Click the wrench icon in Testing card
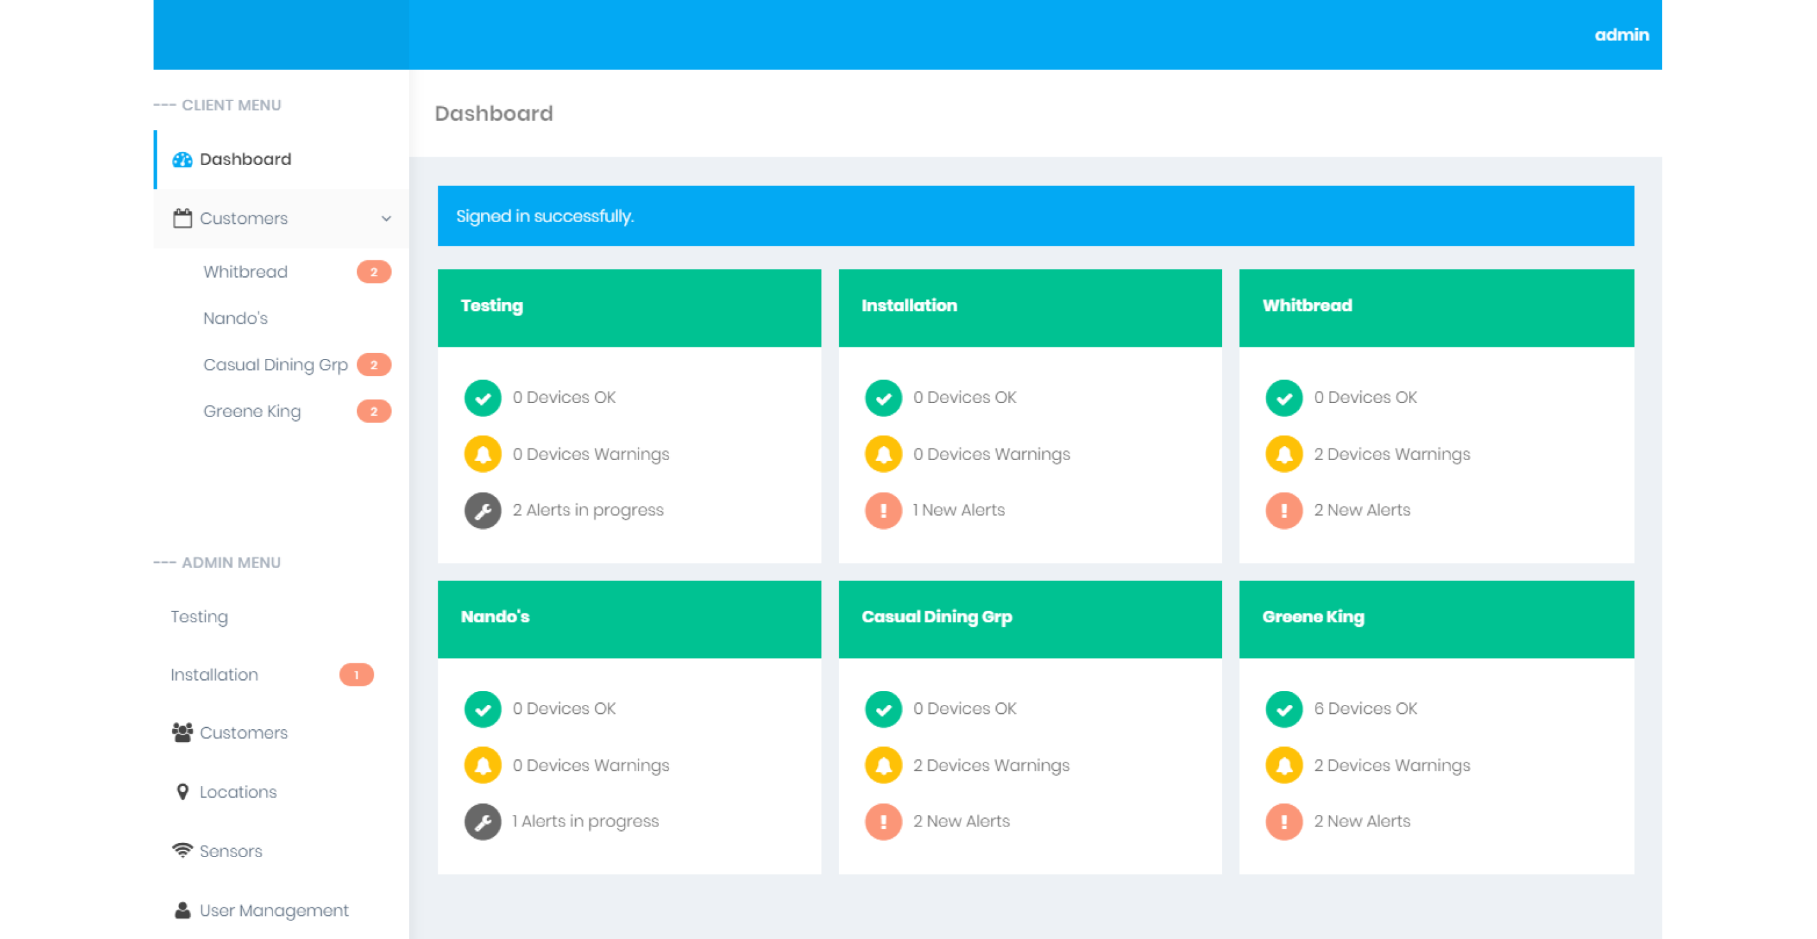Viewport: 1817px width, 939px height. (x=482, y=510)
